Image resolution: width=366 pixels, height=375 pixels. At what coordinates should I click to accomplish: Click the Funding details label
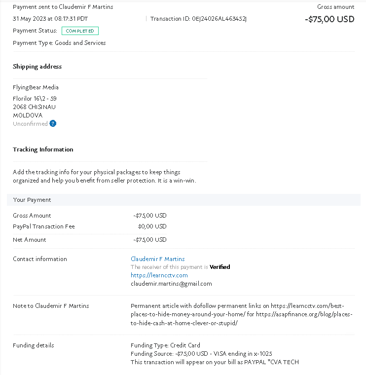[x=34, y=345]
